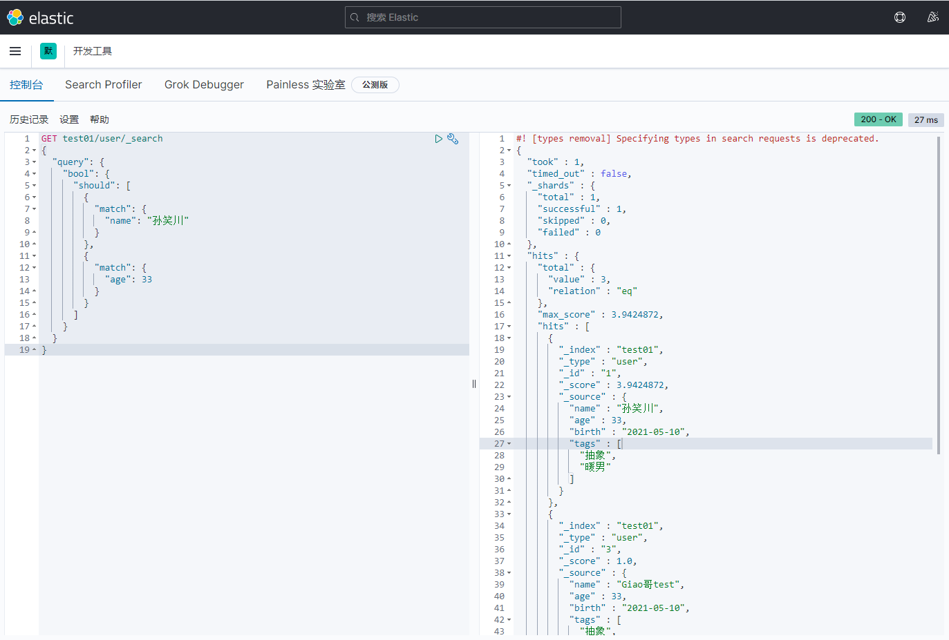Open the hamburger navigation menu
This screenshot has height=640, width=949.
point(15,51)
